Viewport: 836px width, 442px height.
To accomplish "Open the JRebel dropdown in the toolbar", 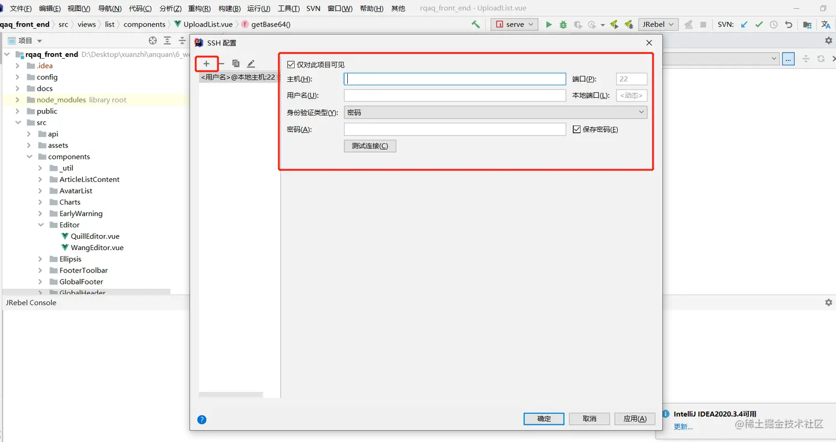I will click(659, 24).
